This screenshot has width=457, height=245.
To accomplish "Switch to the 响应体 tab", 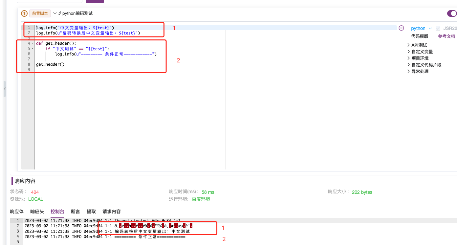I will coord(16,212).
